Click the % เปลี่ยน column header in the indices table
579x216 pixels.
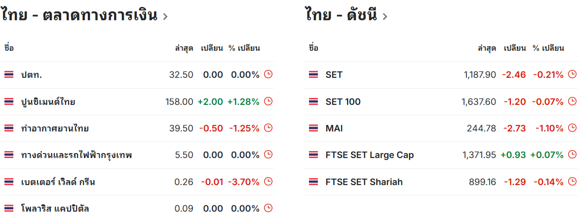click(x=548, y=48)
